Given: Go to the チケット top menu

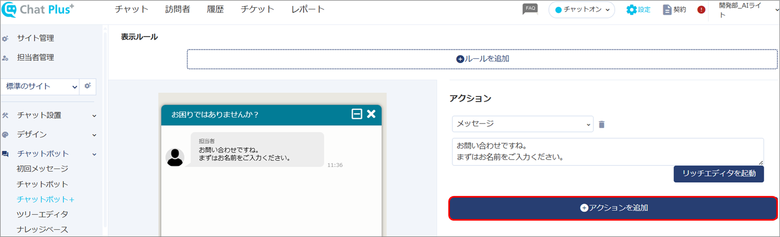Looking at the screenshot, I should (257, 9).
